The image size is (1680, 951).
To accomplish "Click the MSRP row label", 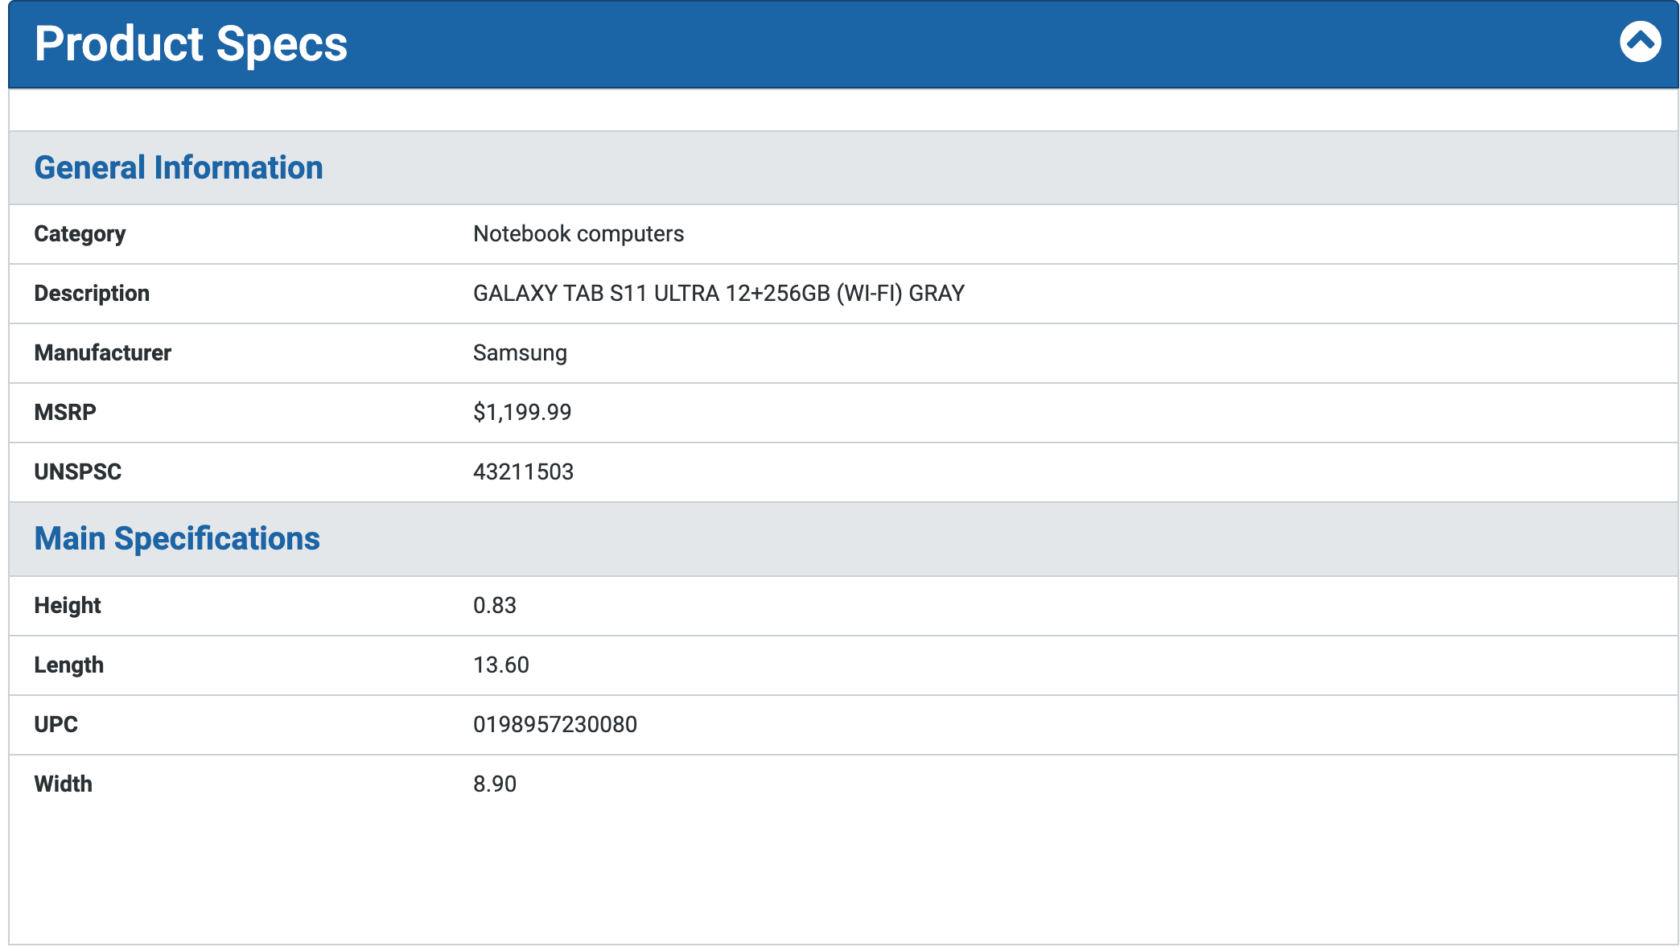I will point(65,413).
